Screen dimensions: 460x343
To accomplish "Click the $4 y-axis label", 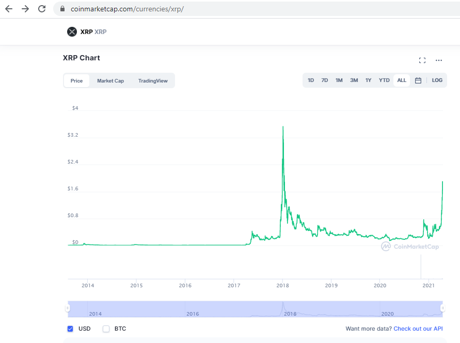I will pos(75,108).
